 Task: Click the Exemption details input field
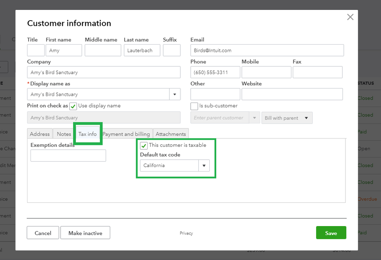(68, 156)
